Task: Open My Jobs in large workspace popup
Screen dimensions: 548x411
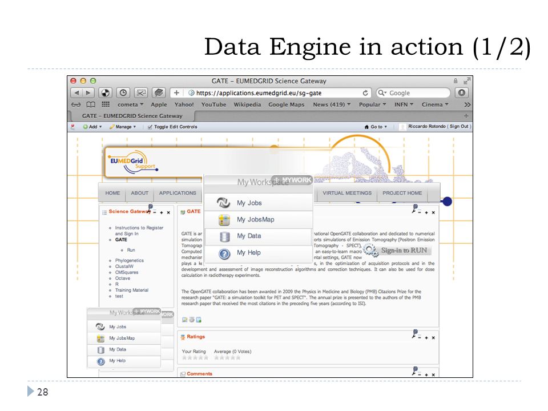Action: pyautogui.click(x=258, y=203)
